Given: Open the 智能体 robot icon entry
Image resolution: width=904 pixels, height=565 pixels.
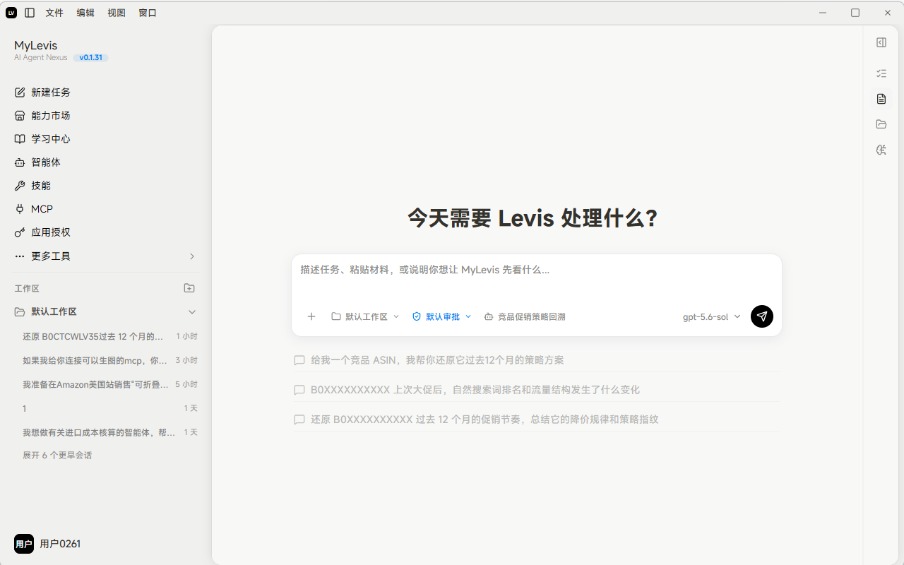Looking at the screenshot, I should click(20, 162).
